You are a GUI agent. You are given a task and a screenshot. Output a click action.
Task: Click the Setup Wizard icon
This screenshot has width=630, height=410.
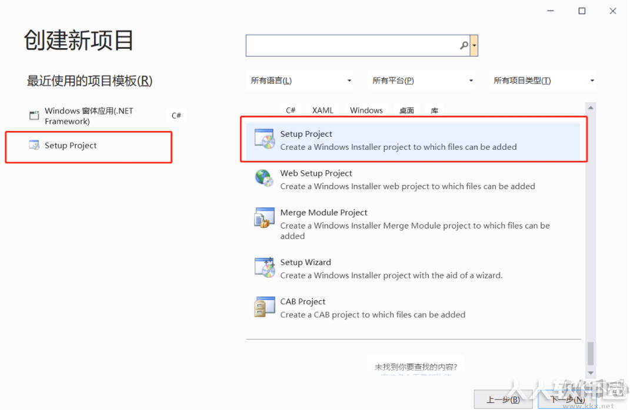point(265,267)
